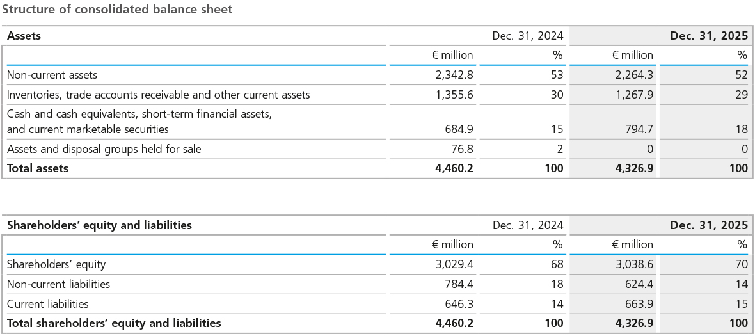Click the 'Structure of consolidated balance sheet' heading
This screenshot has height=336, width=755.
(x=118, y=10)
